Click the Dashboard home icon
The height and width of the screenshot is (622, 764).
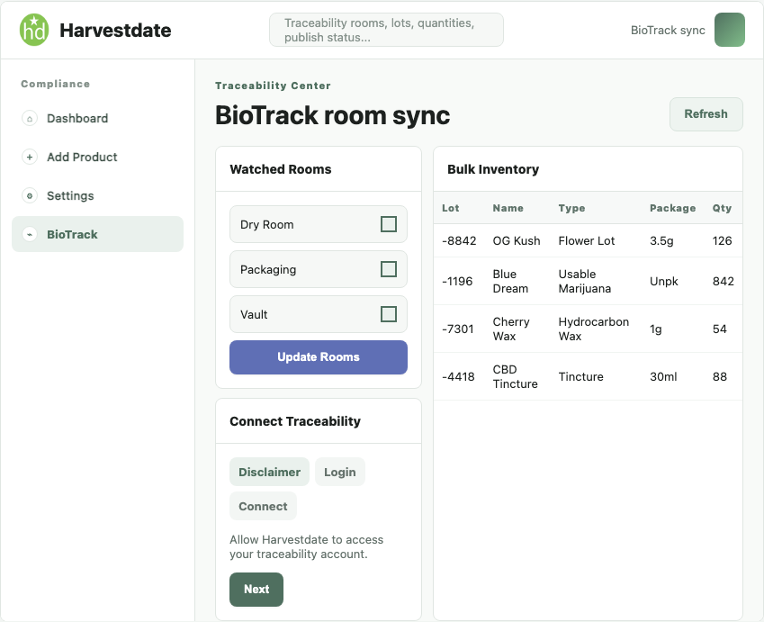[30, 119]
